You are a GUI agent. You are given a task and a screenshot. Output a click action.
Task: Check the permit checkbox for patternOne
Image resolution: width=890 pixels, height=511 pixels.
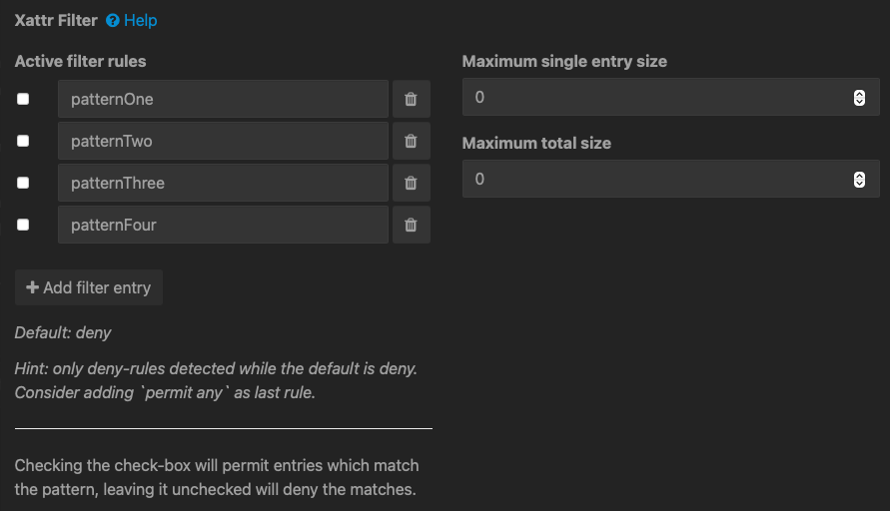click(x=23, y=99)
